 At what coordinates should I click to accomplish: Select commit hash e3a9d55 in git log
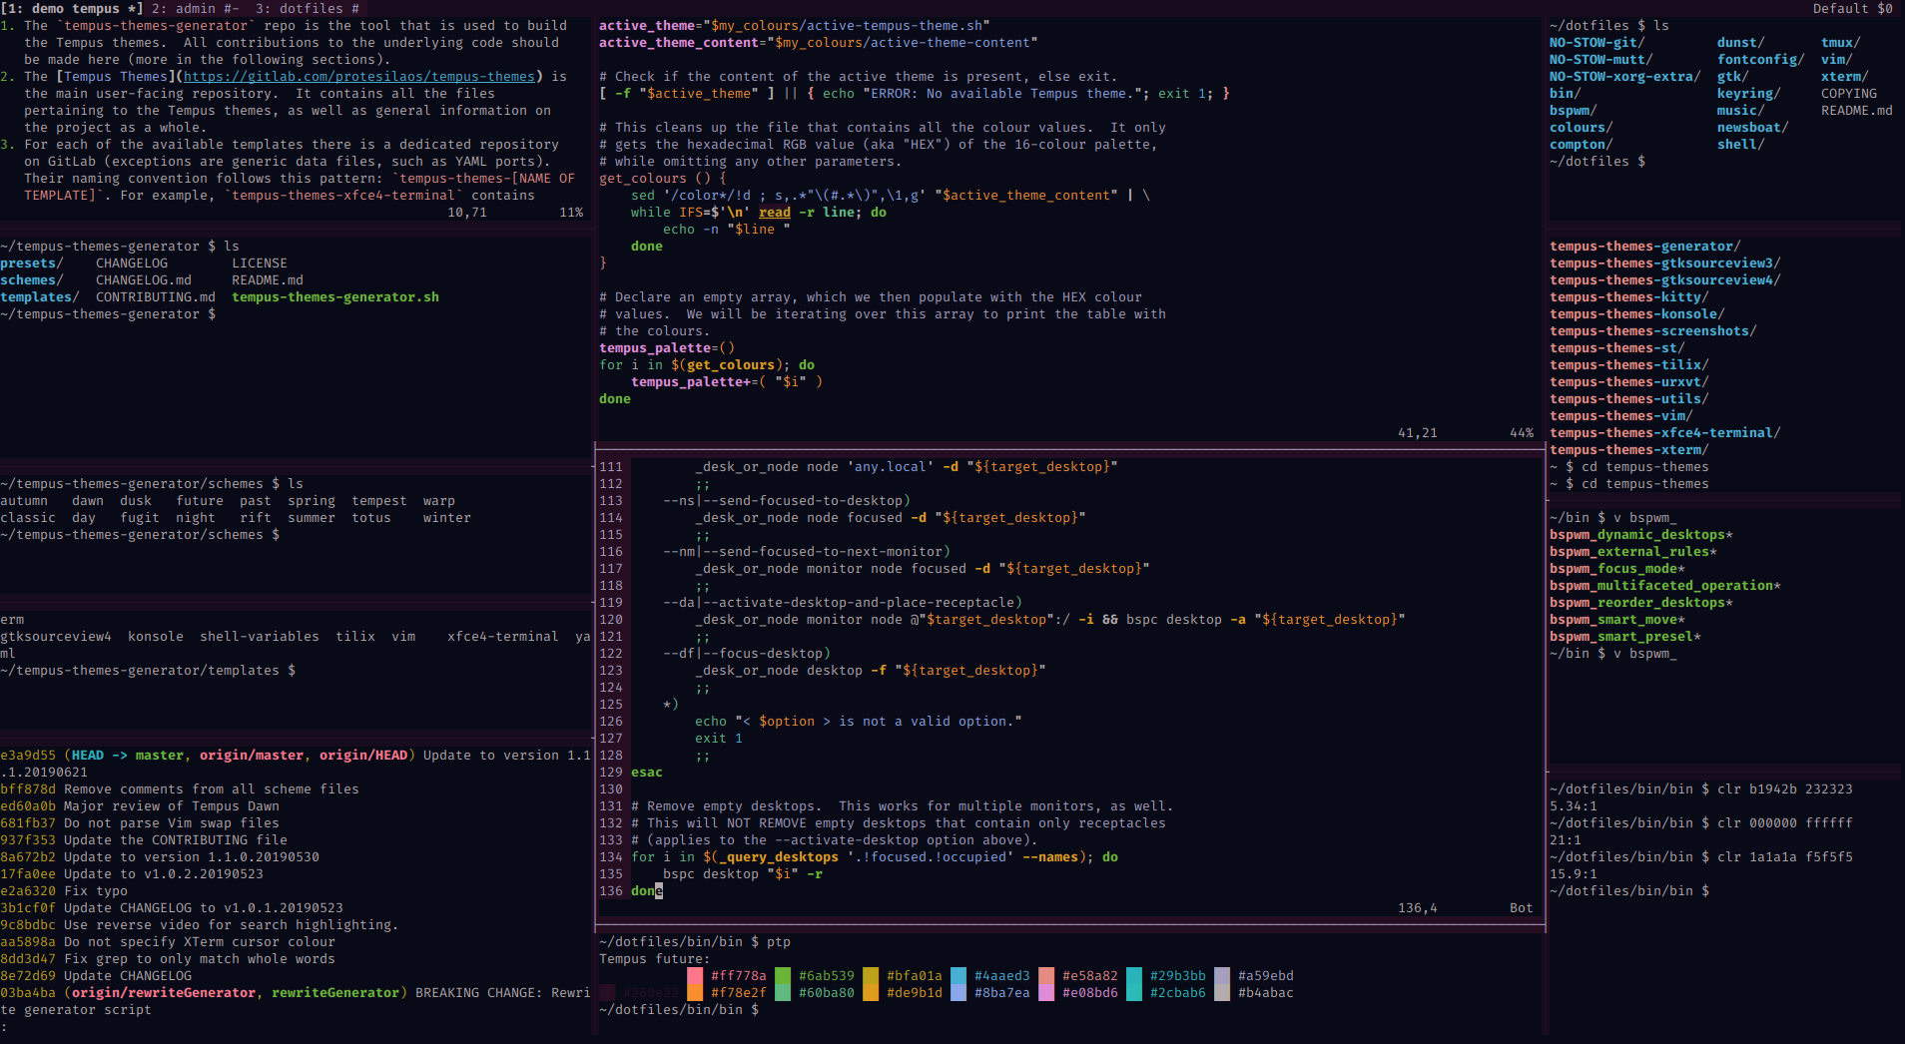point(28,756)
